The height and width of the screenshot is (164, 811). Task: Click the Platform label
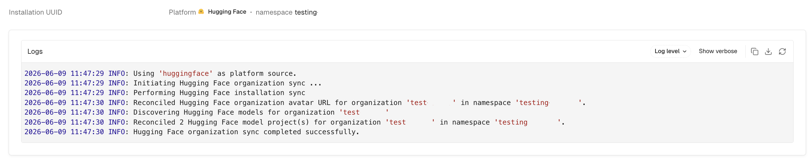click(182, 12)
